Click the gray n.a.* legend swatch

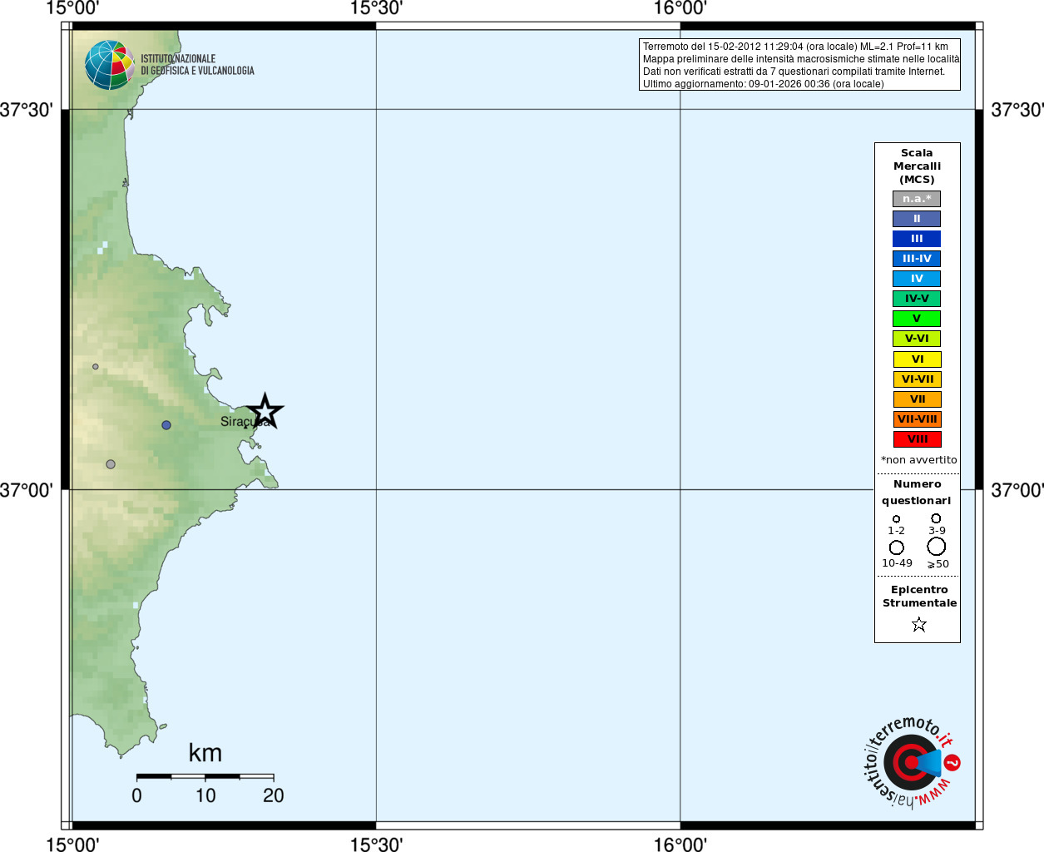tap(917, 199)
